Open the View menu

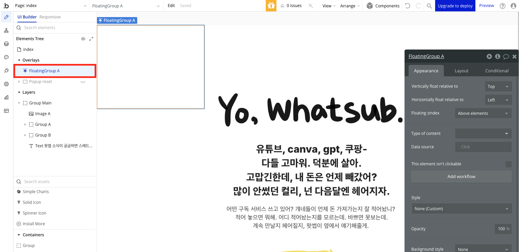(x=329, y=6)
